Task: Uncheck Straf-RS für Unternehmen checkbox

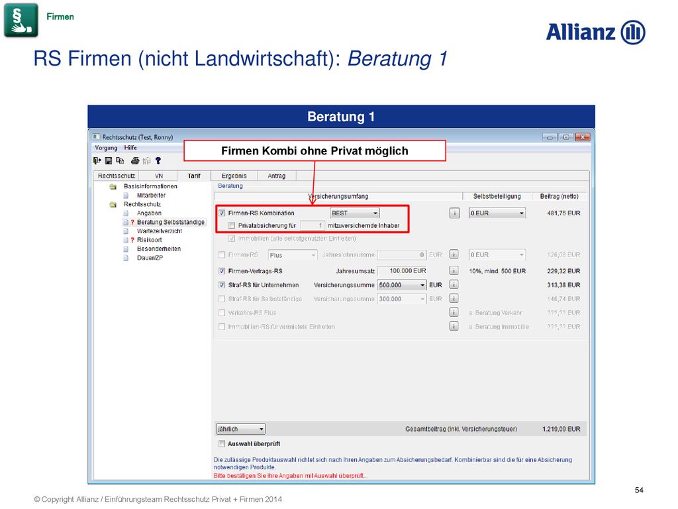Action: 222,285
